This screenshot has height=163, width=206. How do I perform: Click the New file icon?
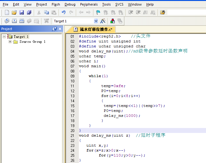[x=7, y=12]
